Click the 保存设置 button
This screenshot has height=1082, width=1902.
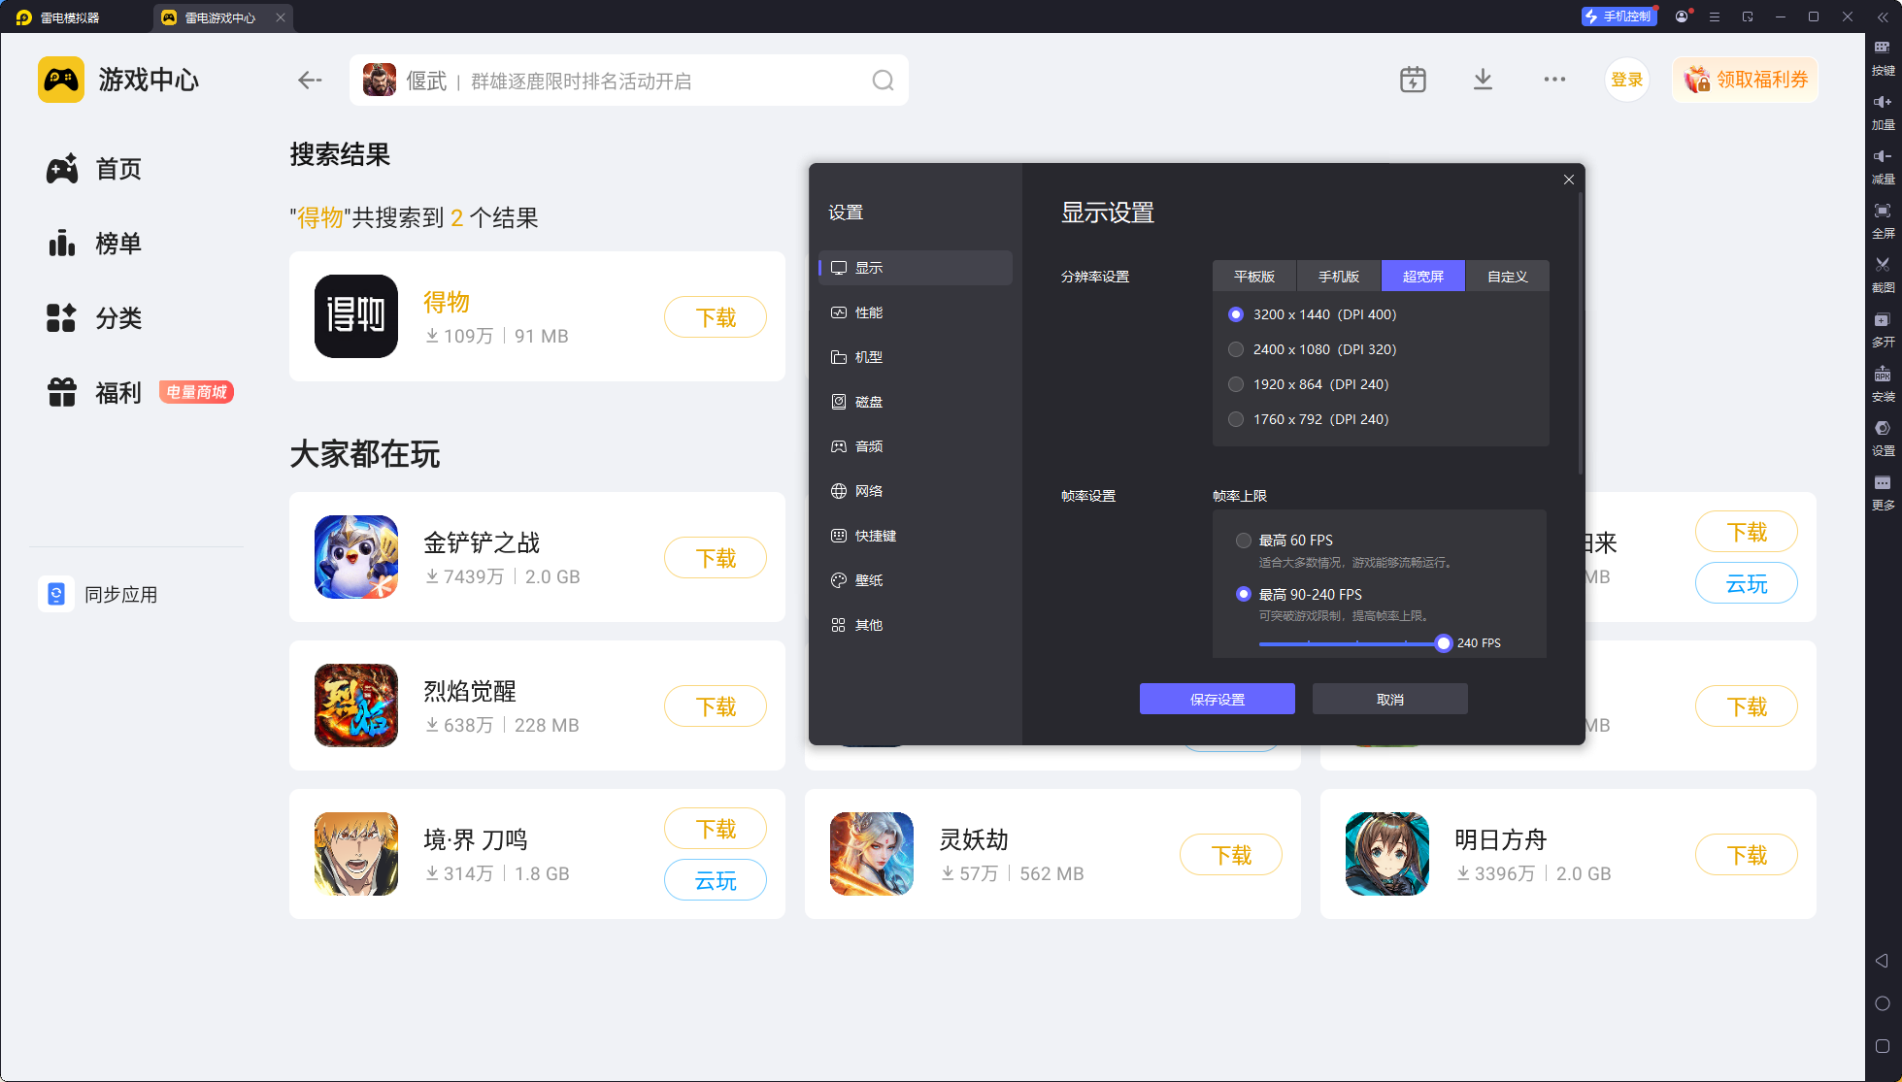coord(1217,699)
